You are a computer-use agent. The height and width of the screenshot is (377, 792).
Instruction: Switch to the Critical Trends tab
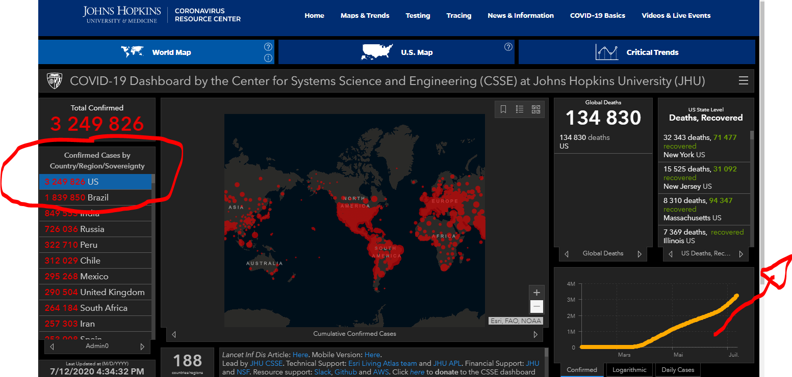pos(637,52)
